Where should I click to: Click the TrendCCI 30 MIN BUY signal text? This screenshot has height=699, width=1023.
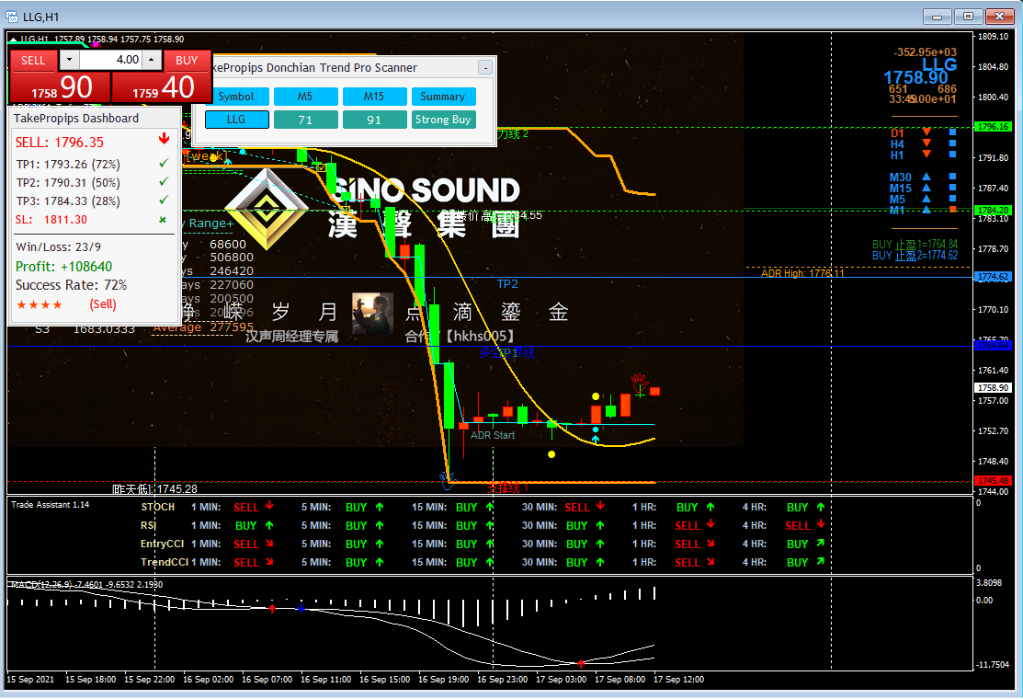(x=576, y=562)
